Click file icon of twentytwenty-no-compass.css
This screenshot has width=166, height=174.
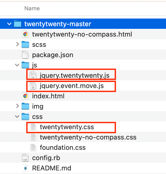click(x=33, y=137)
